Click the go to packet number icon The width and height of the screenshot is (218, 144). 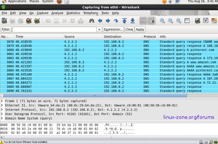click(x=116, y=21)
